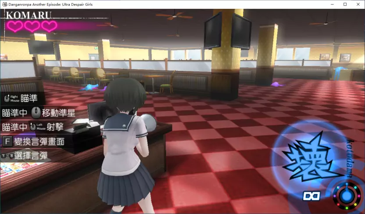The height and width of the screenshot is (214, 365).
Task: Minimize the game window
Action: pyautogui.click(x=333, y=4)
